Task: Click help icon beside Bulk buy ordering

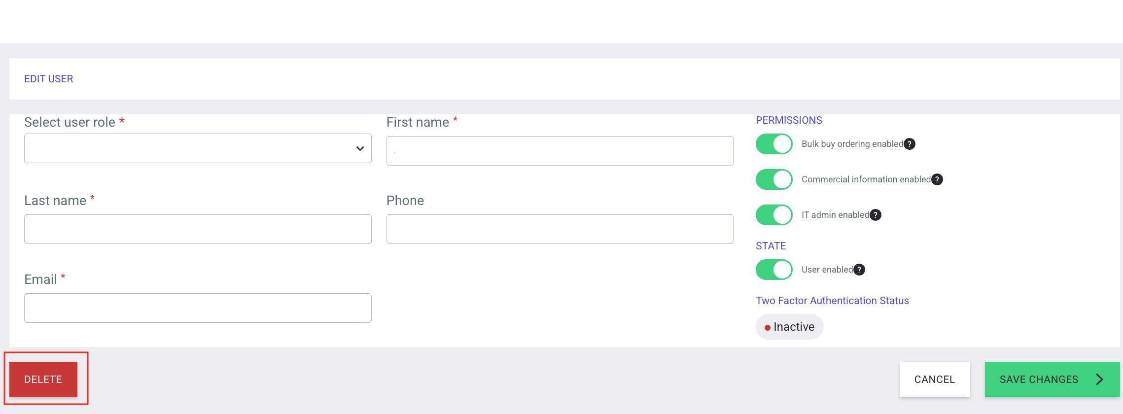Action: click(x=910, y=144)
